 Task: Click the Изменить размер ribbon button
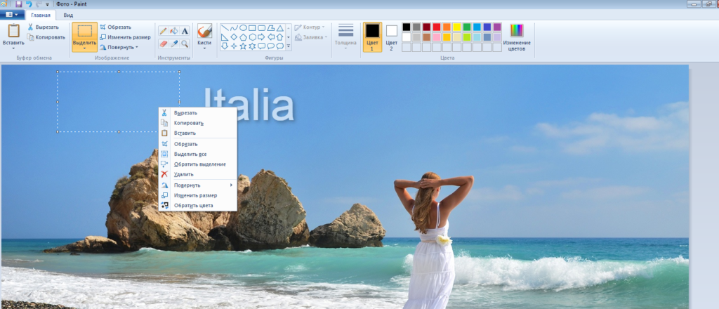[x=125, y=37]
